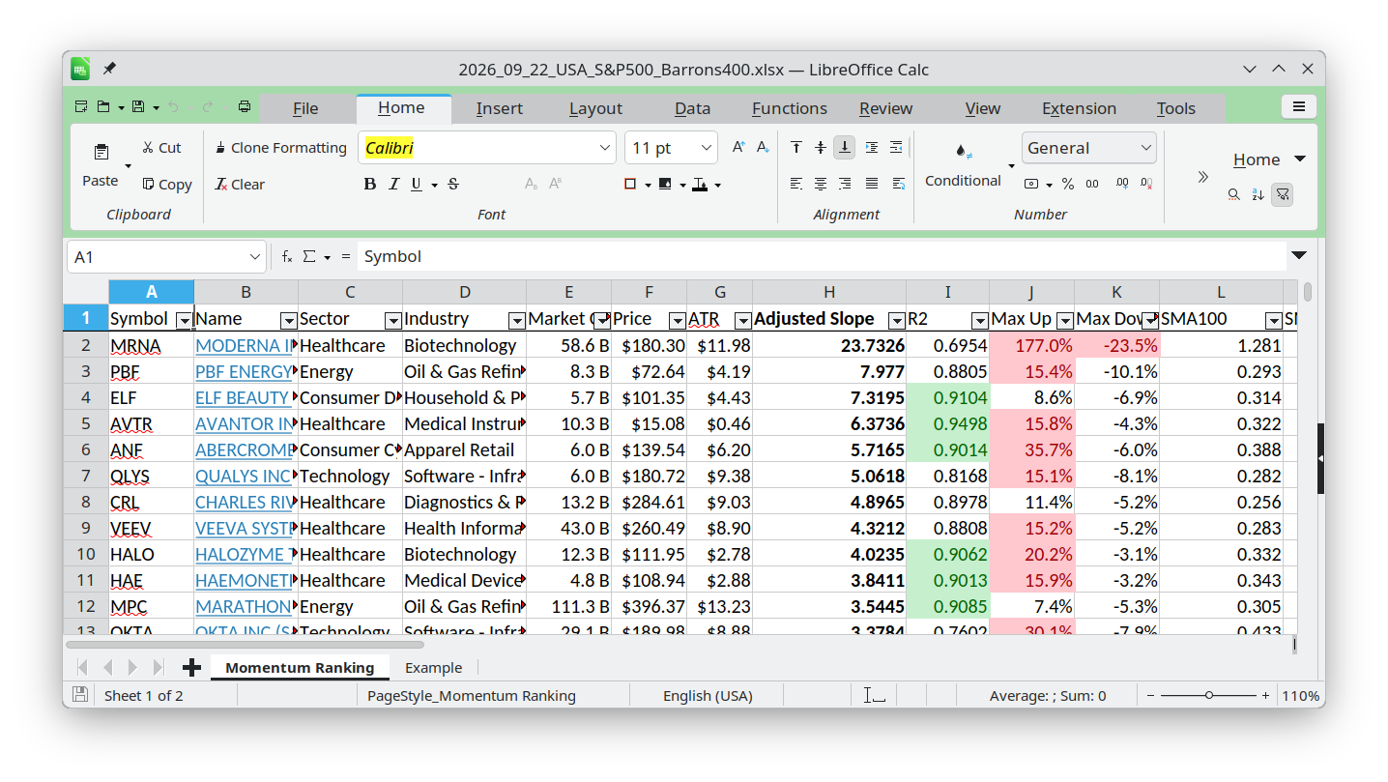
Task: Click the Add Decimal Place icon
Action: [1121, 184]
